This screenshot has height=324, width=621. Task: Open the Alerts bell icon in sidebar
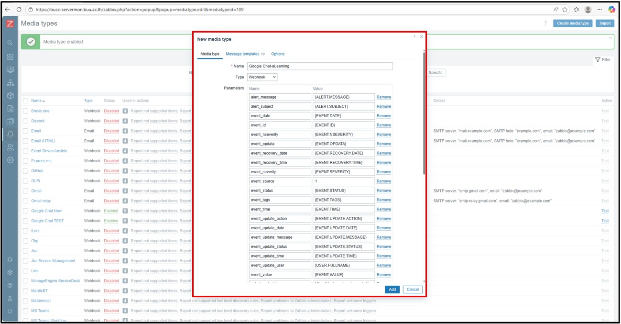pos(10,134)
